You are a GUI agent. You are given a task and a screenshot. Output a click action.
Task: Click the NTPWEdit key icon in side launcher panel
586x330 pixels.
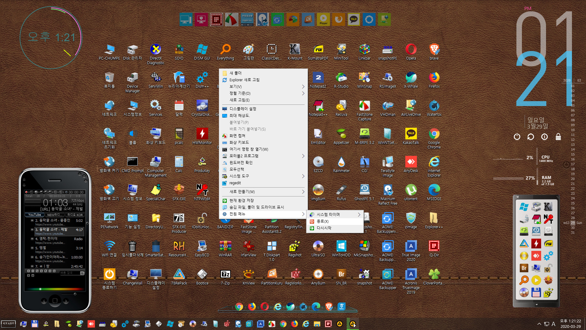tap(548, 219)
